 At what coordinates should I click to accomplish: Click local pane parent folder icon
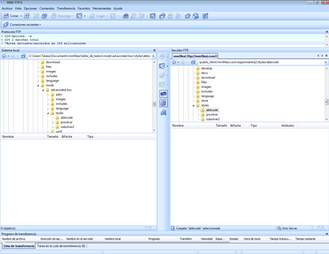point(23,56)
